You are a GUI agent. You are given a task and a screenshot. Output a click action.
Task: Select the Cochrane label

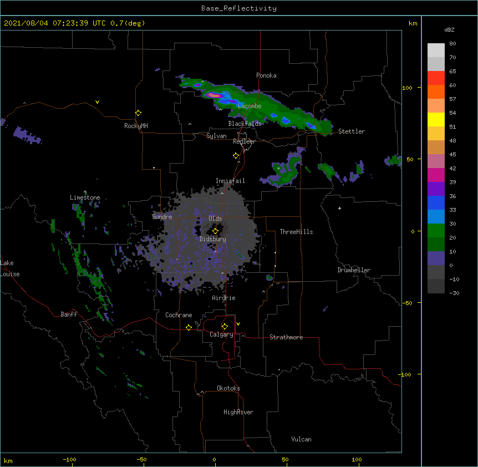179,315
